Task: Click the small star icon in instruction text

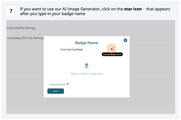Action: pos(144,9)
